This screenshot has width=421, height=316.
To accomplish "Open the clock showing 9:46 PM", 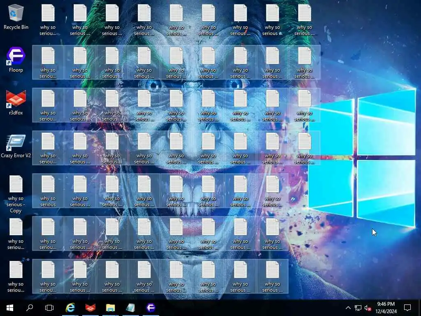I will [x=386, y=308].
